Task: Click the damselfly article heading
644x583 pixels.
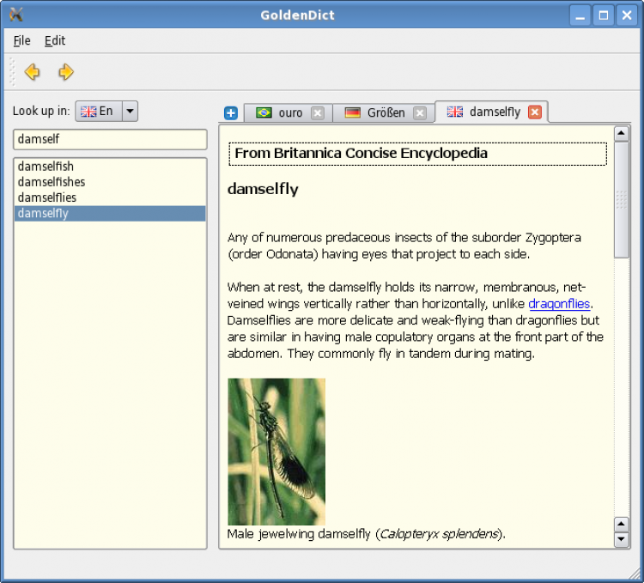Action: pyautogui.click(x=263, y=190)
